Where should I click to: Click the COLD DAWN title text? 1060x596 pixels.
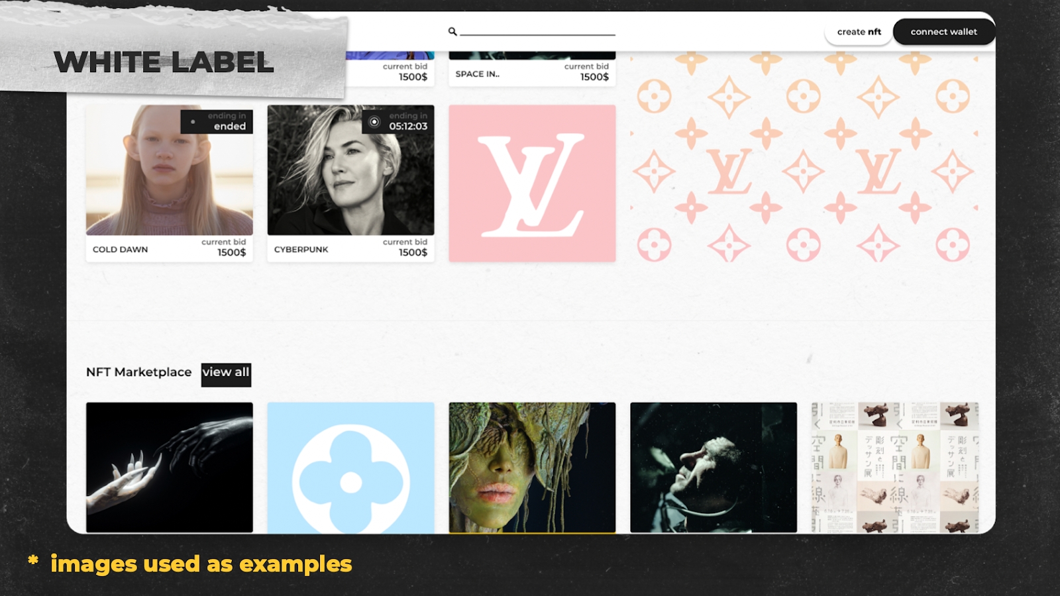point(121,250)
